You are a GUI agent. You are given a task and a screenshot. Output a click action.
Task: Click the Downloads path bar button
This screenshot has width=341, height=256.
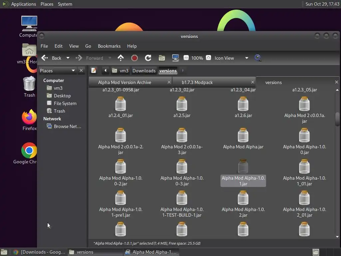(144, 71)
